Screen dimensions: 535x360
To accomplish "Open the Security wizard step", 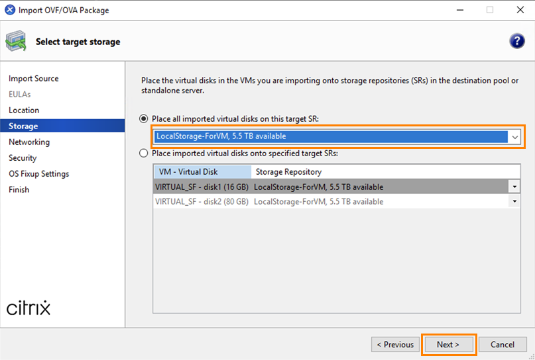I will (x=23, y=158).
